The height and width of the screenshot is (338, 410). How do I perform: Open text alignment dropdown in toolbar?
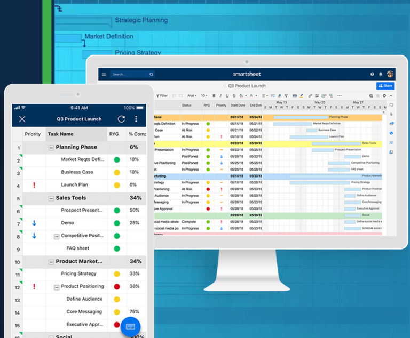pyautogui.click(x=265, y=96)
